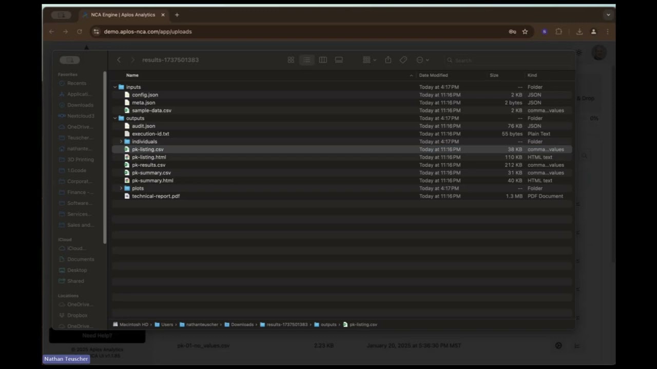The width and height of the screenshot is (657, 369).
Task: Switch Finder to column view
Action: pyautogui.click(x=323, y=60)
